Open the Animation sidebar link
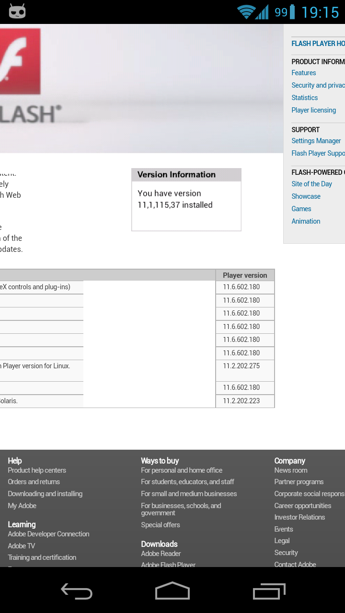Screen dimensions: 345x613 [x=306, y=221]
